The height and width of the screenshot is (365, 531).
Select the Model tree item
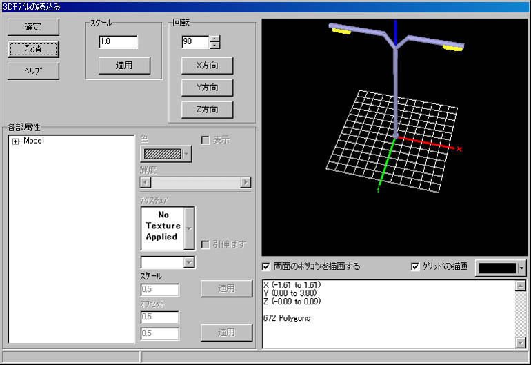click(34, 141)
